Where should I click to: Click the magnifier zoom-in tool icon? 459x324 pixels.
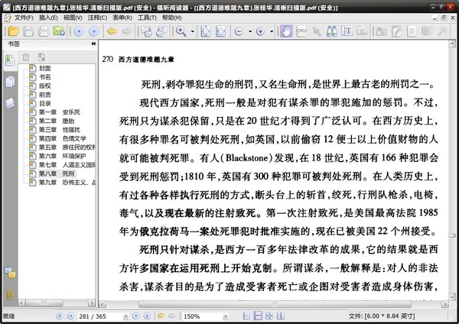tap(181, 31)
